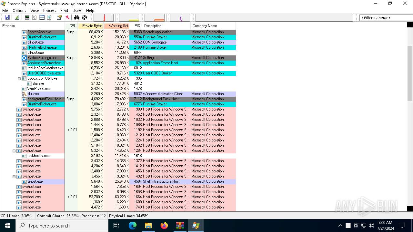Click the vertical scrollbar thumb

click(410, 73)
